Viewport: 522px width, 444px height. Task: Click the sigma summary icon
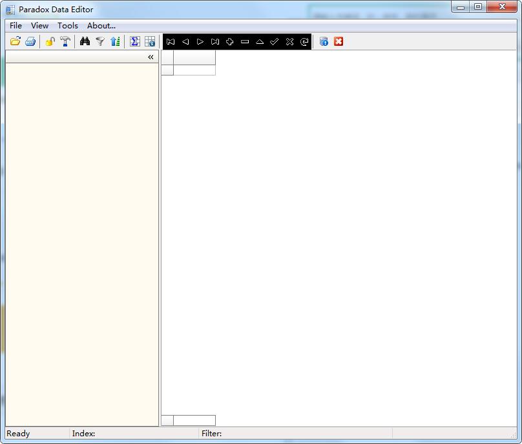click(x=134, y=41)
